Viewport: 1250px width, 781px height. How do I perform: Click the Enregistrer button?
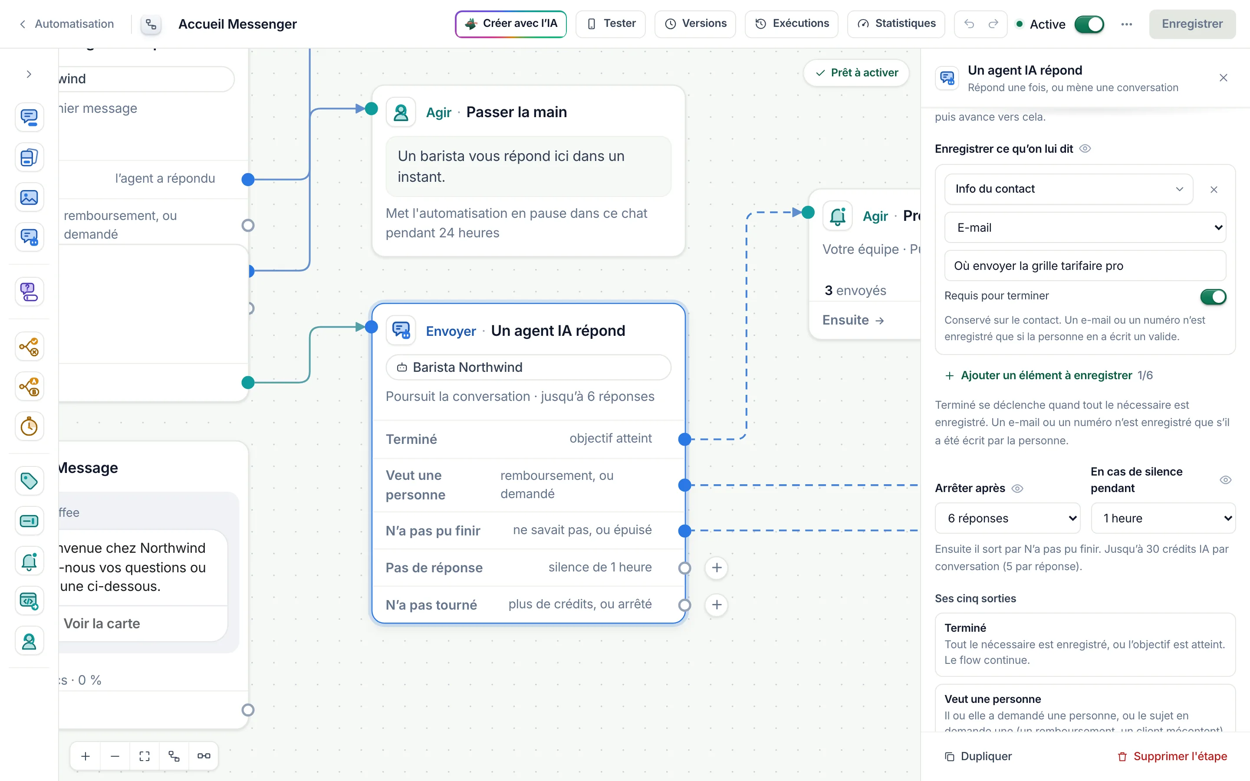point(1192,24)
